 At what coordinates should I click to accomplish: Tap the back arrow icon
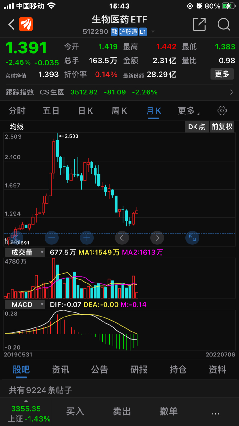11,24
